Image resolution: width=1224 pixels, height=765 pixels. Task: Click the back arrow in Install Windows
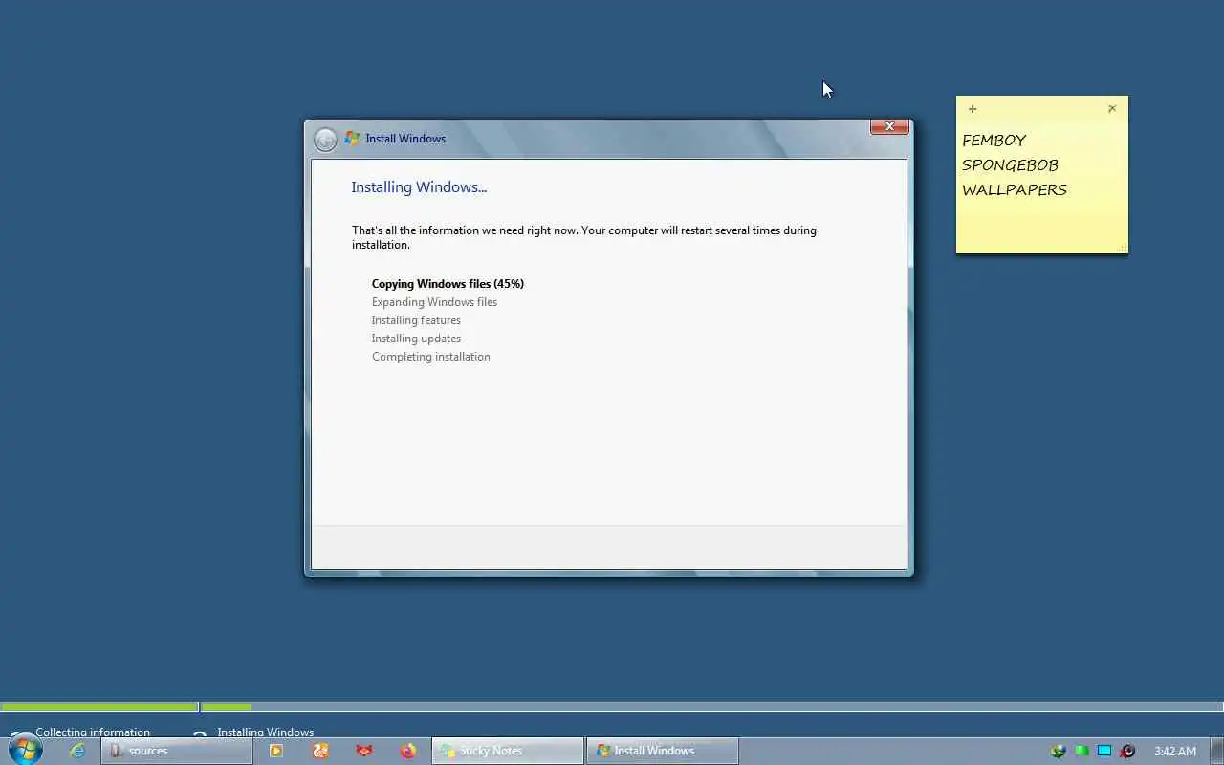325,140
